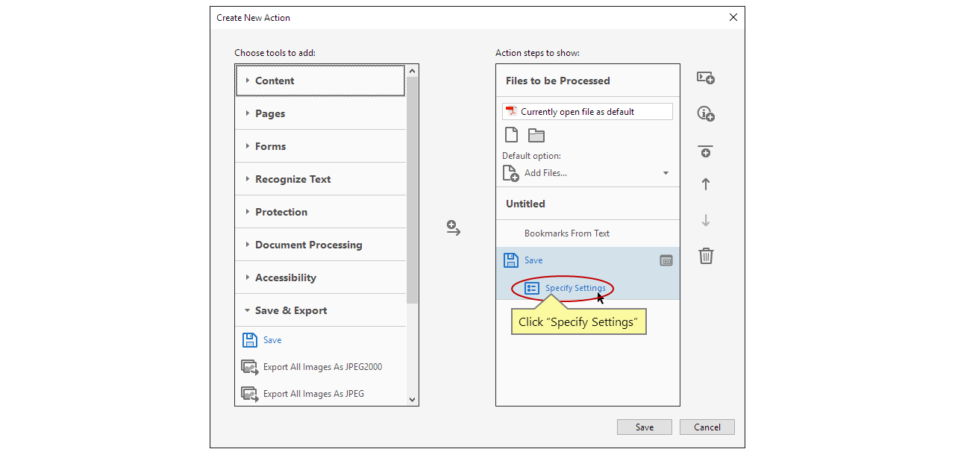The image size is (955, 455).
Task: Click the Add Files document-plus icon
Action: 511,173
